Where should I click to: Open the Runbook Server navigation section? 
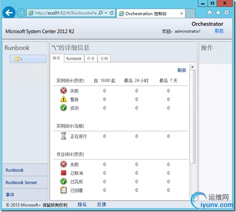click(x=25, y=183)
